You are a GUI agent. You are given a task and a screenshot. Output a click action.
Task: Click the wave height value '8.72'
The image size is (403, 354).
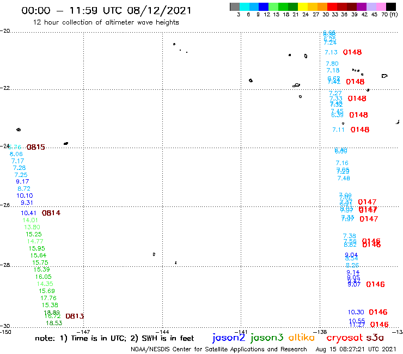point(24,188)
